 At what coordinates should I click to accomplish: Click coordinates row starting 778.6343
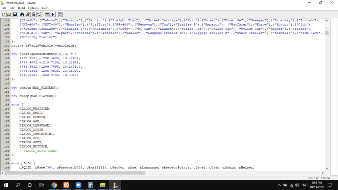pyautogui.click(x=50, y=71)
